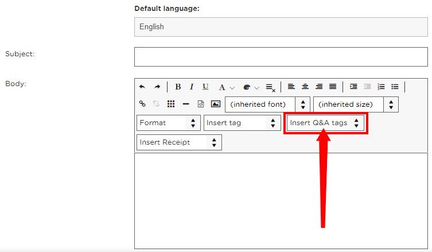This screenshot has width=432, height=252.
Task: Toggle bold formatting
Action: tap(178, 87)
